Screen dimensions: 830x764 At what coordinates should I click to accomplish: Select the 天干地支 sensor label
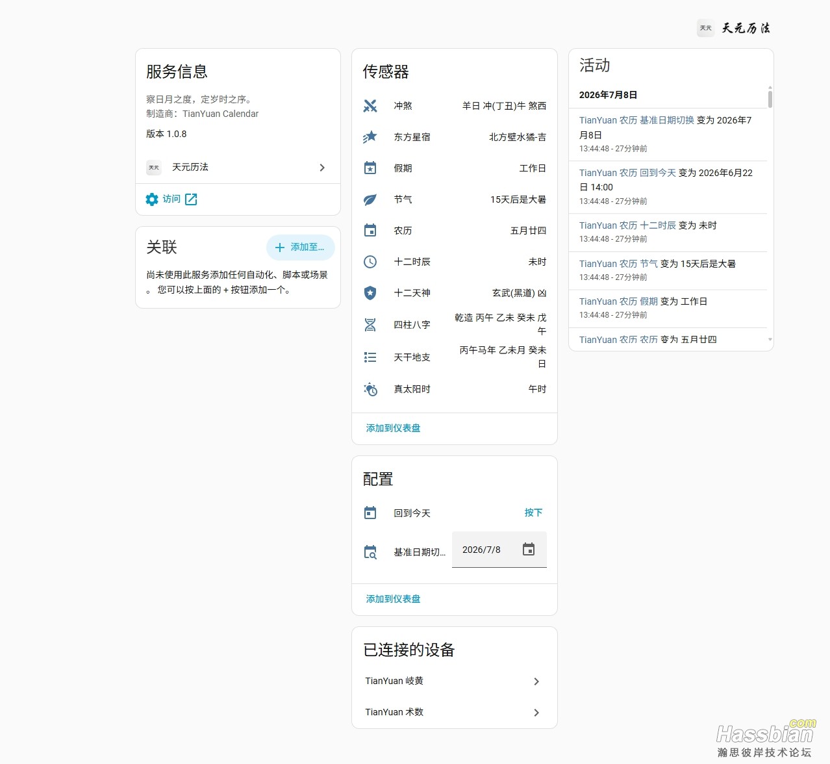click(412, 357)
